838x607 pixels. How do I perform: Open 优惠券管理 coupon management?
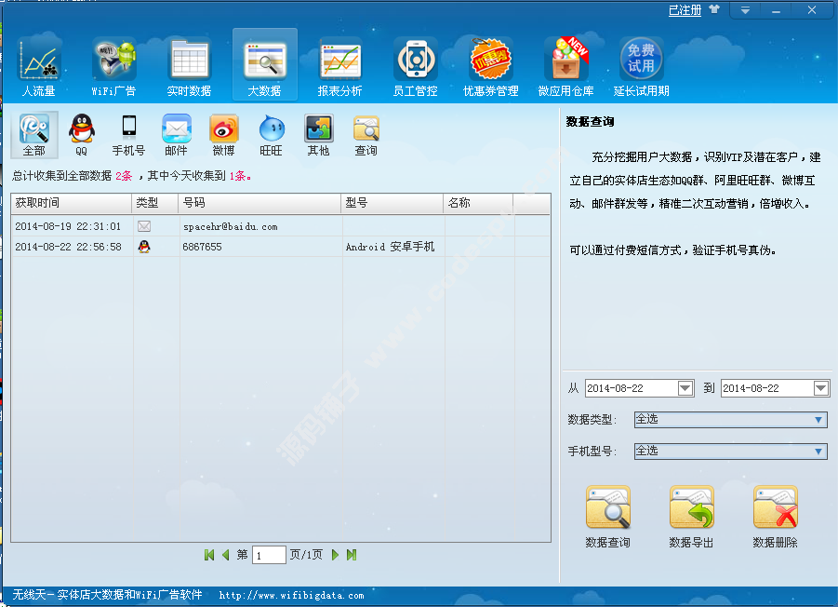tap(490, 66)
